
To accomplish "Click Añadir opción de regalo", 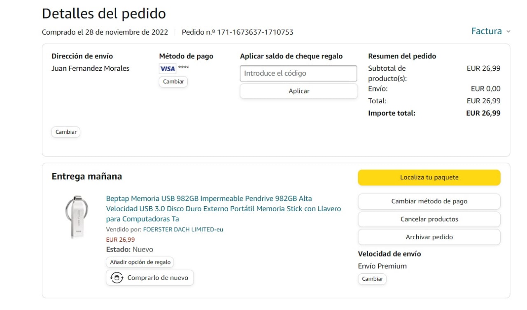I will 140,262.
